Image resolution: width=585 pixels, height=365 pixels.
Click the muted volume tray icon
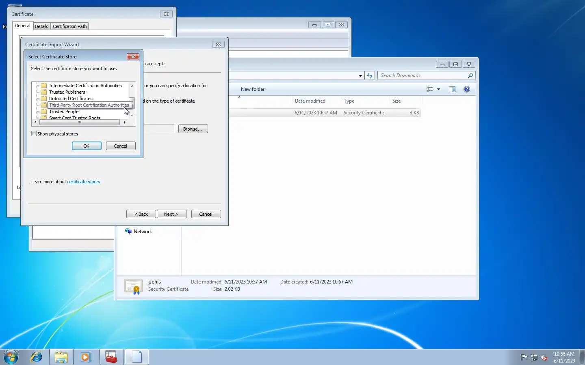pos(544,357)
